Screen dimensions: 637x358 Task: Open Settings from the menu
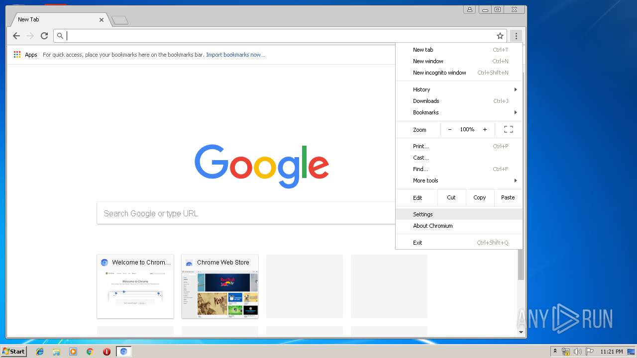tap(459, 214)
